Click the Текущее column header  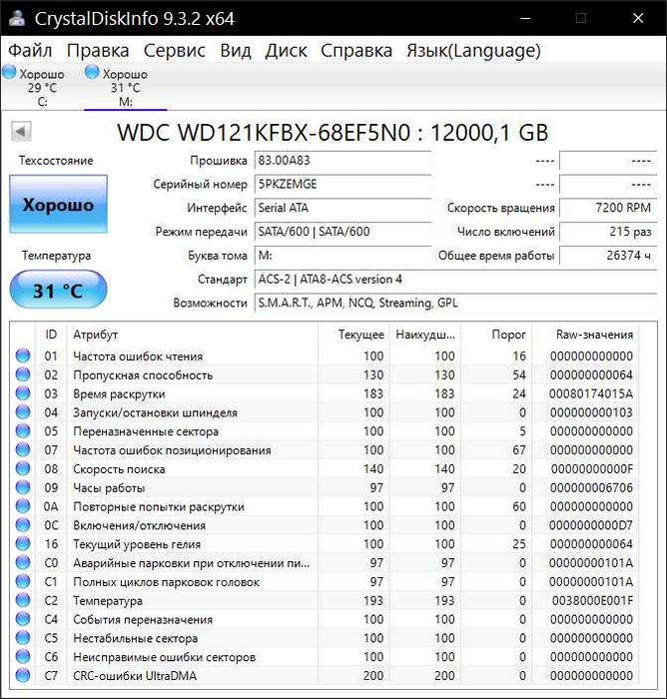(x=353, y=335)
